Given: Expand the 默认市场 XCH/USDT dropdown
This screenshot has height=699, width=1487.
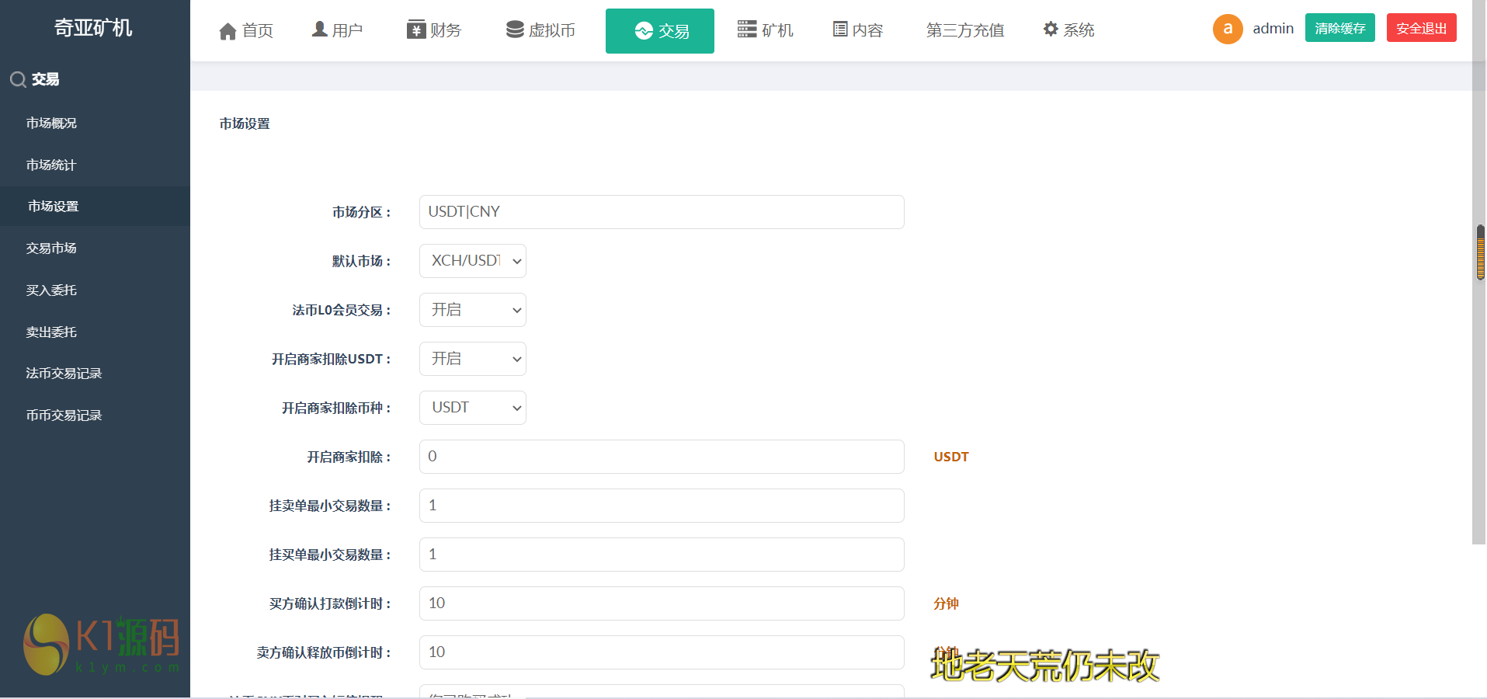Looking at the screenshot, I should click(x=473, y=261).
